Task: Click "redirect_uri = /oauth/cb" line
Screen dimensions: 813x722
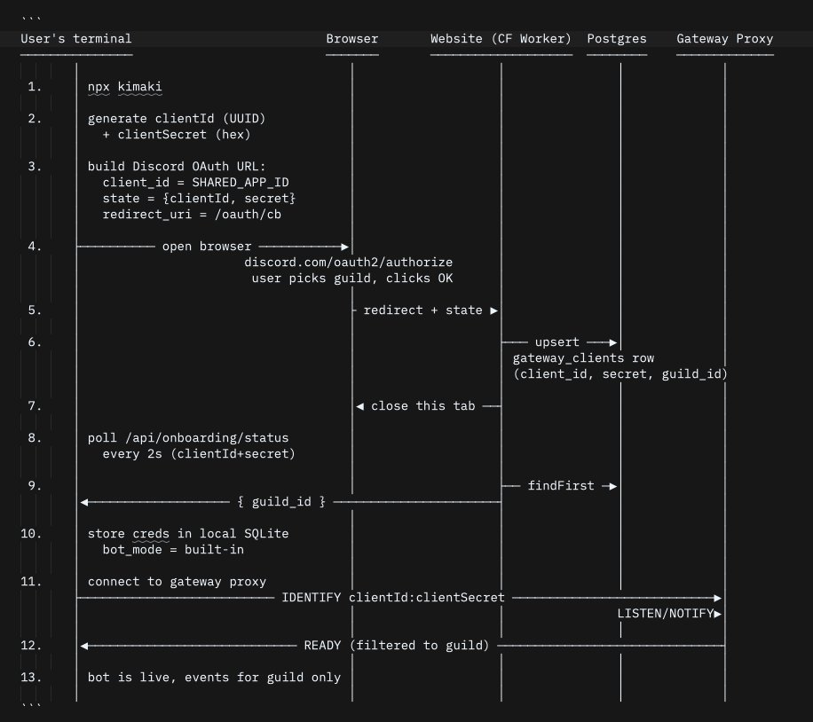Action: (x=192, y=215)
